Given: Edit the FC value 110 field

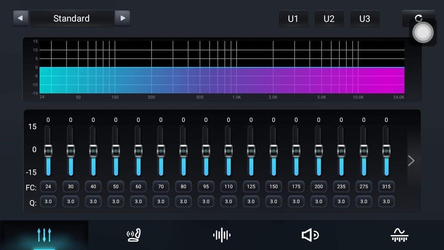Looking at the screenshot, I should pyautogui.click(x=229, y=186).
